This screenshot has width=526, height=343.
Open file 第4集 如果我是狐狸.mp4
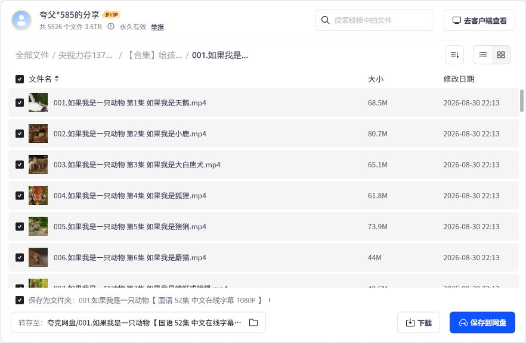(x=130, y=196)
